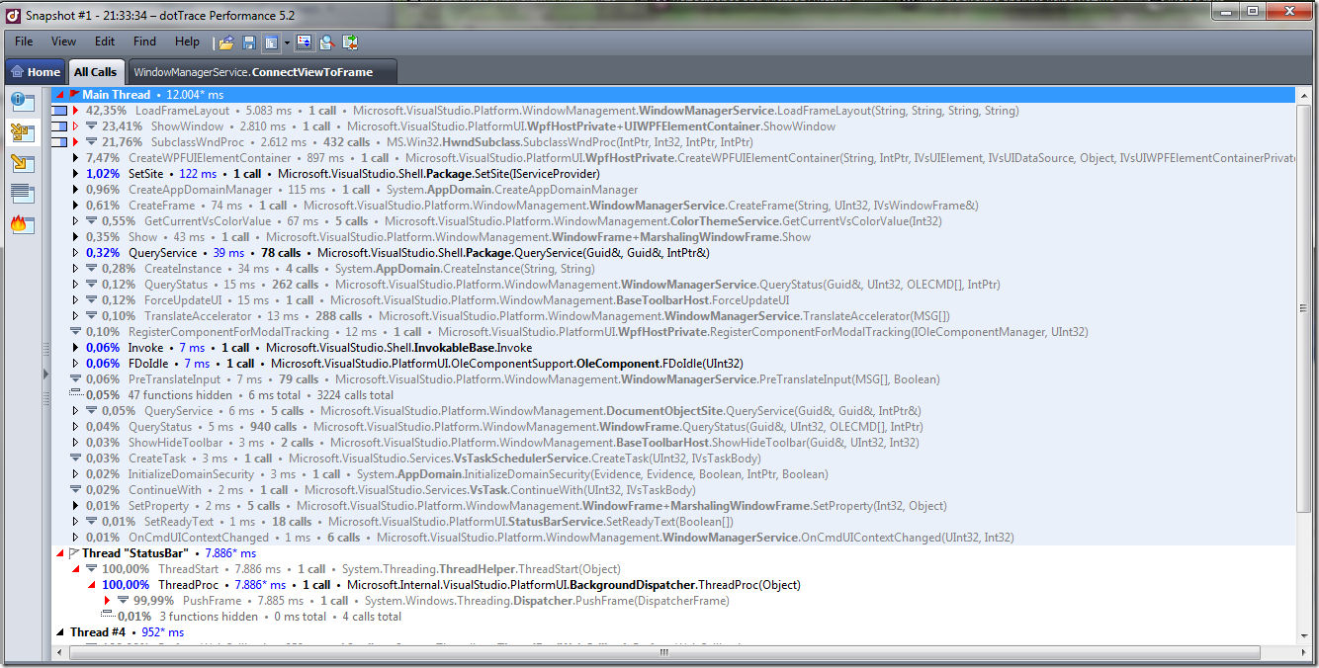The image size is (1319, 668).
Task: Toggle the fold filtered calls toolbar button
Action: (304, 42)
